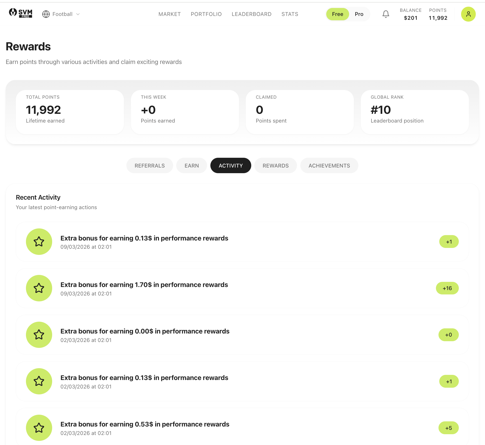Click the globe icon beside Football
This screenshot has width=485, height=445.
(46, 14)
